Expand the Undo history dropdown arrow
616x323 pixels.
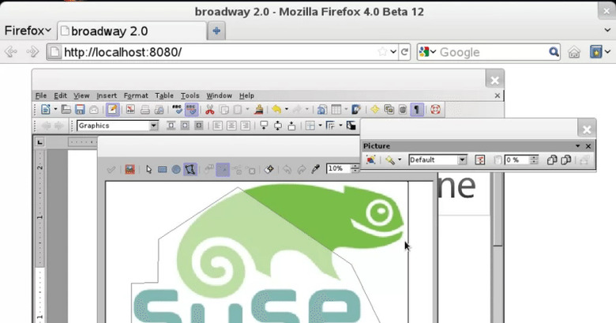287,109
